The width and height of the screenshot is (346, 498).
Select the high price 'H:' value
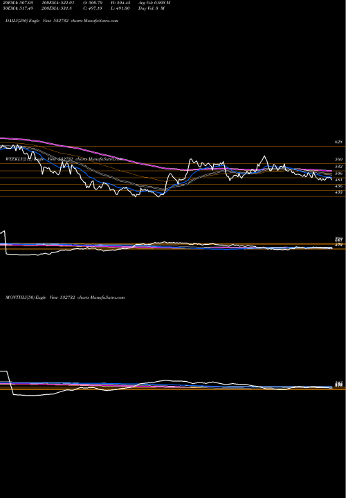120,3
